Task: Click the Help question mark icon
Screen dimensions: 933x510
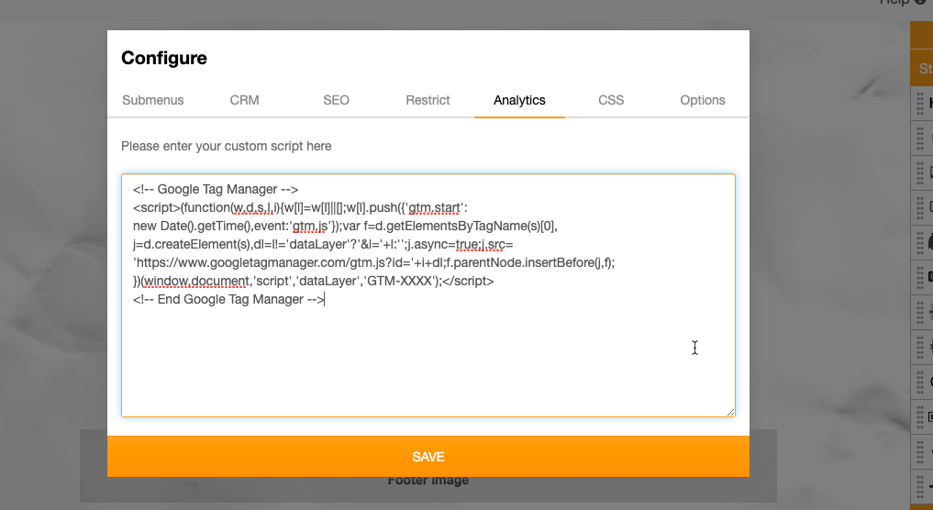Action: point(920,2)
